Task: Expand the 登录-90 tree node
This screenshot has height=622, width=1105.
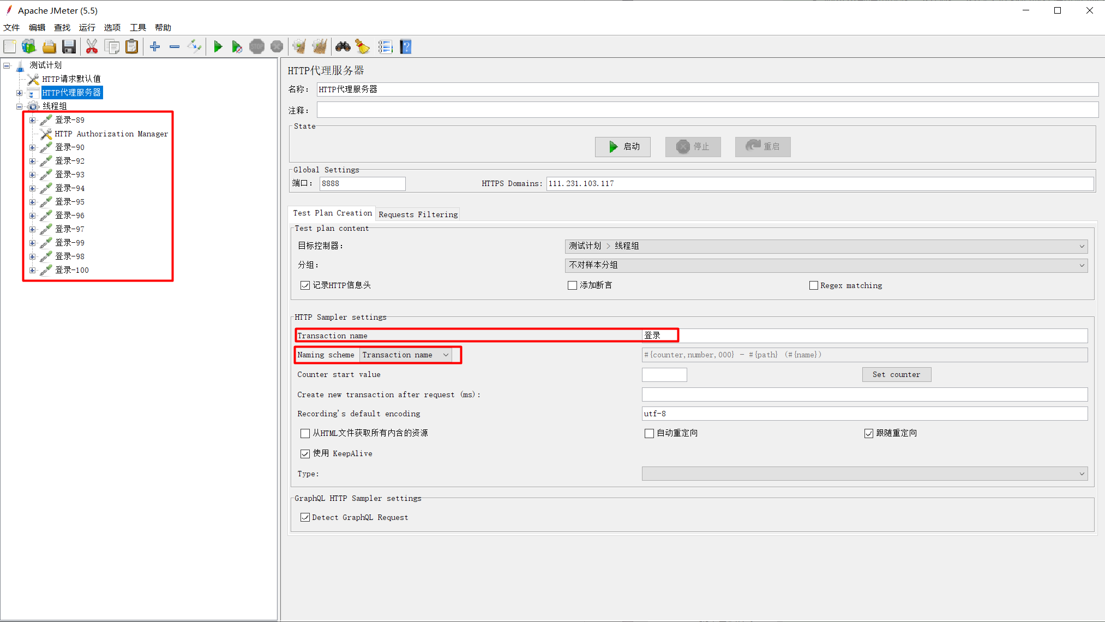Action: tap(32, 147)
